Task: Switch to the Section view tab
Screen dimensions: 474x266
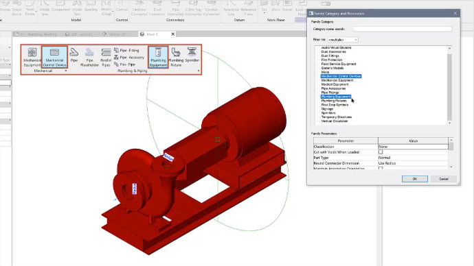Action: pos(114,34)
